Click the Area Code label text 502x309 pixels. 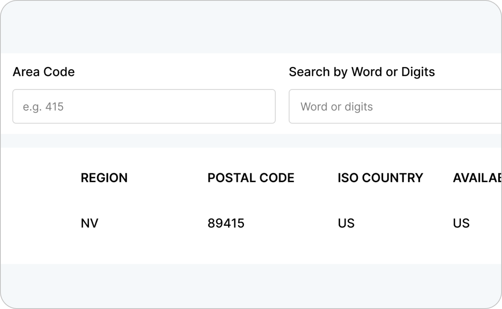(43, 72)
